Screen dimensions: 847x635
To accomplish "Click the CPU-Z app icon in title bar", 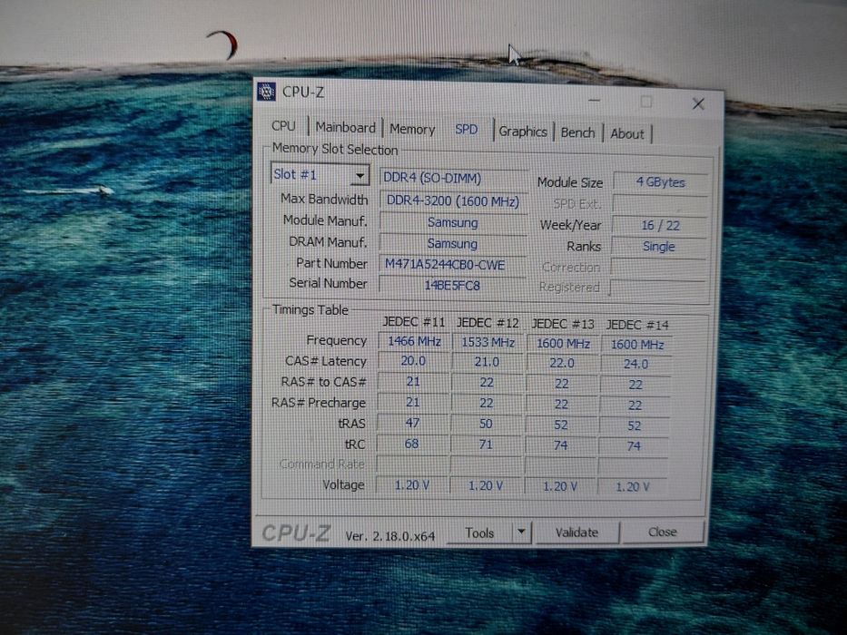I will click(266, 92).
